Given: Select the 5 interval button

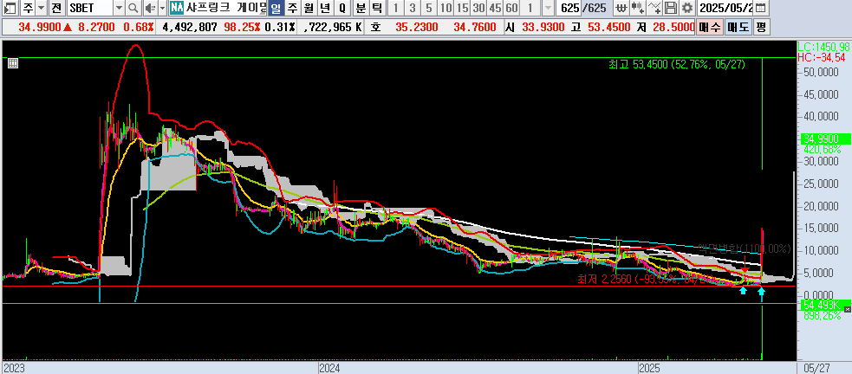Looking at the screenshot, I should (429, 8).
